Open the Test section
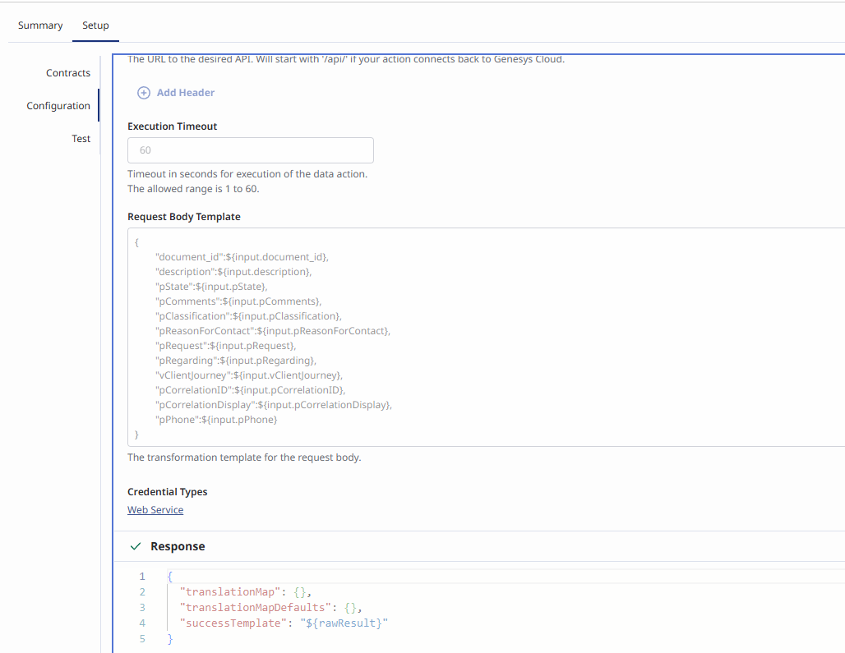845x653 pixels. click(x=81, y=139)
